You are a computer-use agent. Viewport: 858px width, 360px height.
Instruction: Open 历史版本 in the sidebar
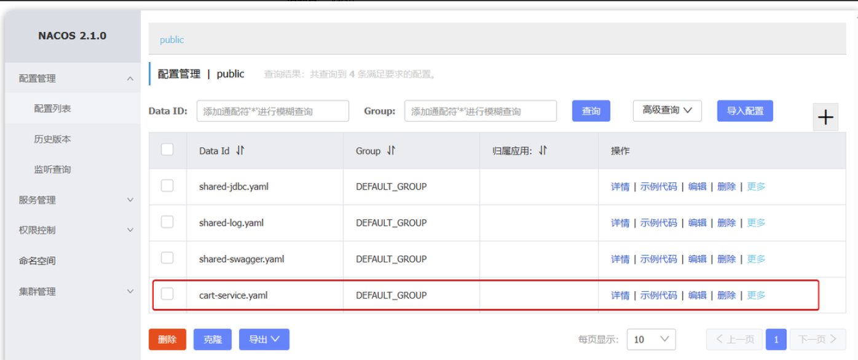pos(52,139)
